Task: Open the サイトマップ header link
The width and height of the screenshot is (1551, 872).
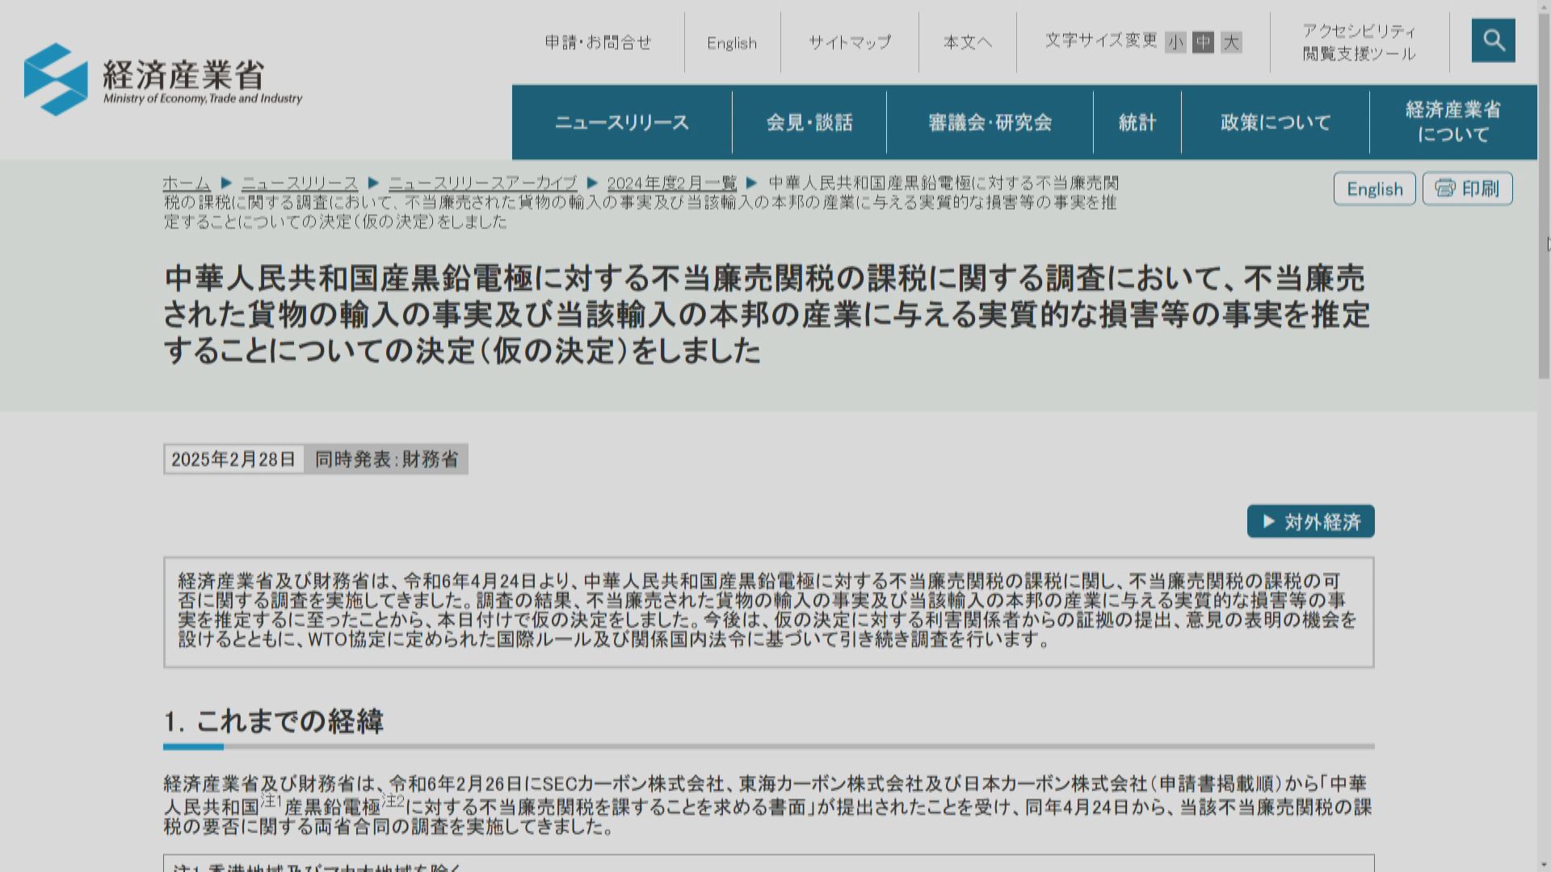Action: [x=849, y=43]
